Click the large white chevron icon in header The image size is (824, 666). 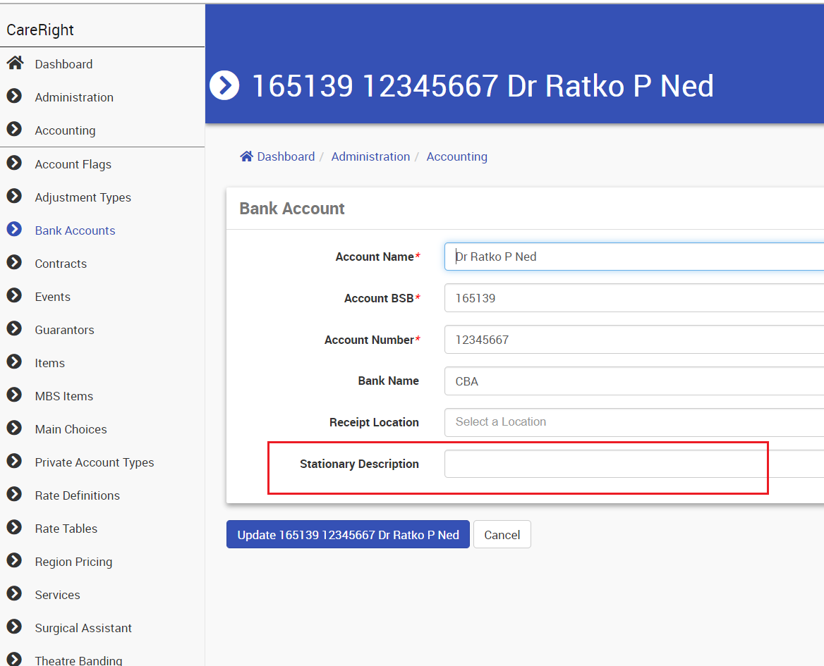224,86
